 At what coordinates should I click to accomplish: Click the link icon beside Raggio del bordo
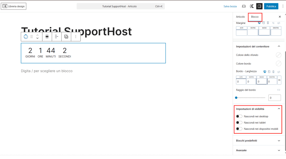pos(279,90)
